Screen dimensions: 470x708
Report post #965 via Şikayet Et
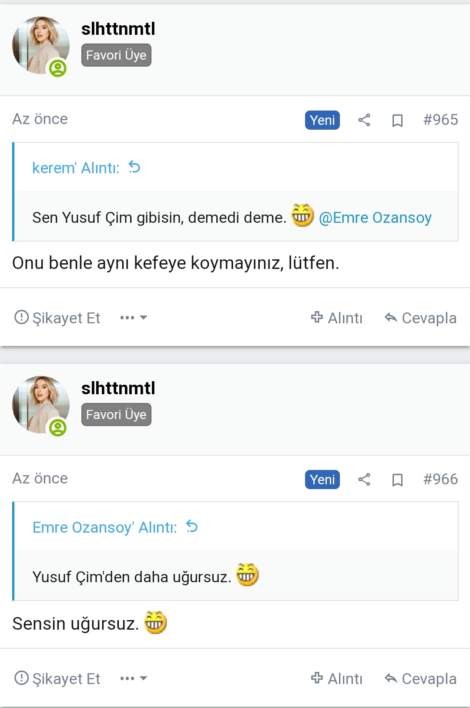coord(57,318)
